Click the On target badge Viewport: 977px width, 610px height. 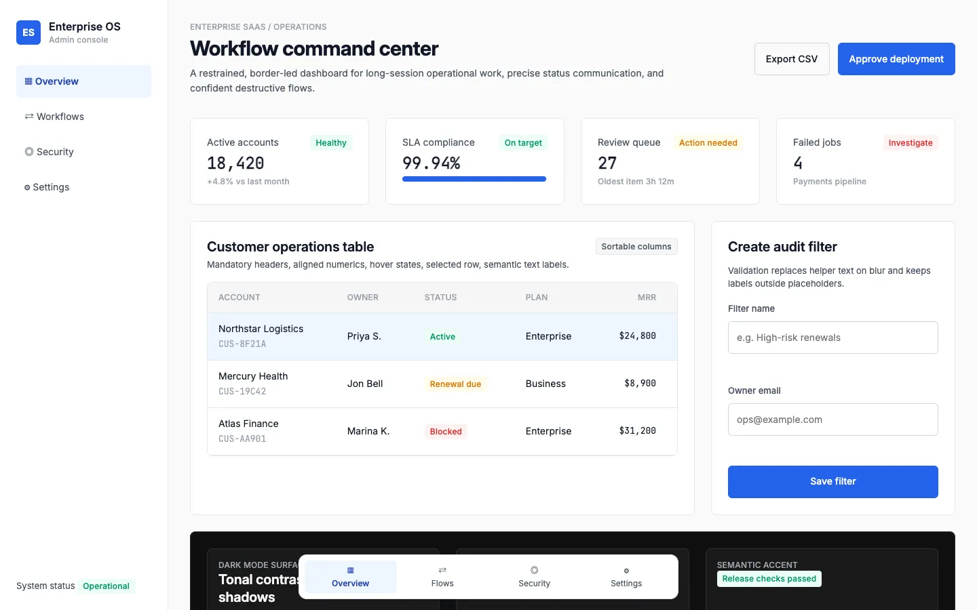(x=523, y=143)
